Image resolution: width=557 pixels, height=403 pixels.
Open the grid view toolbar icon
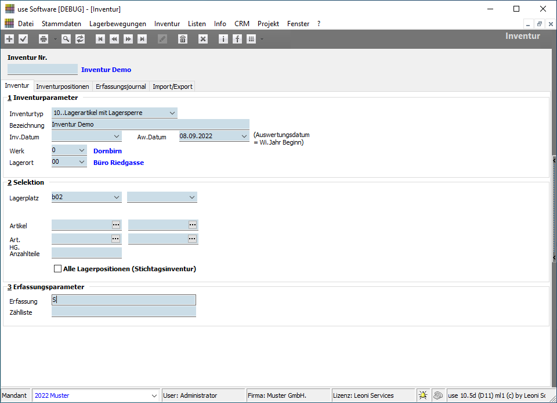click(251, 39)
